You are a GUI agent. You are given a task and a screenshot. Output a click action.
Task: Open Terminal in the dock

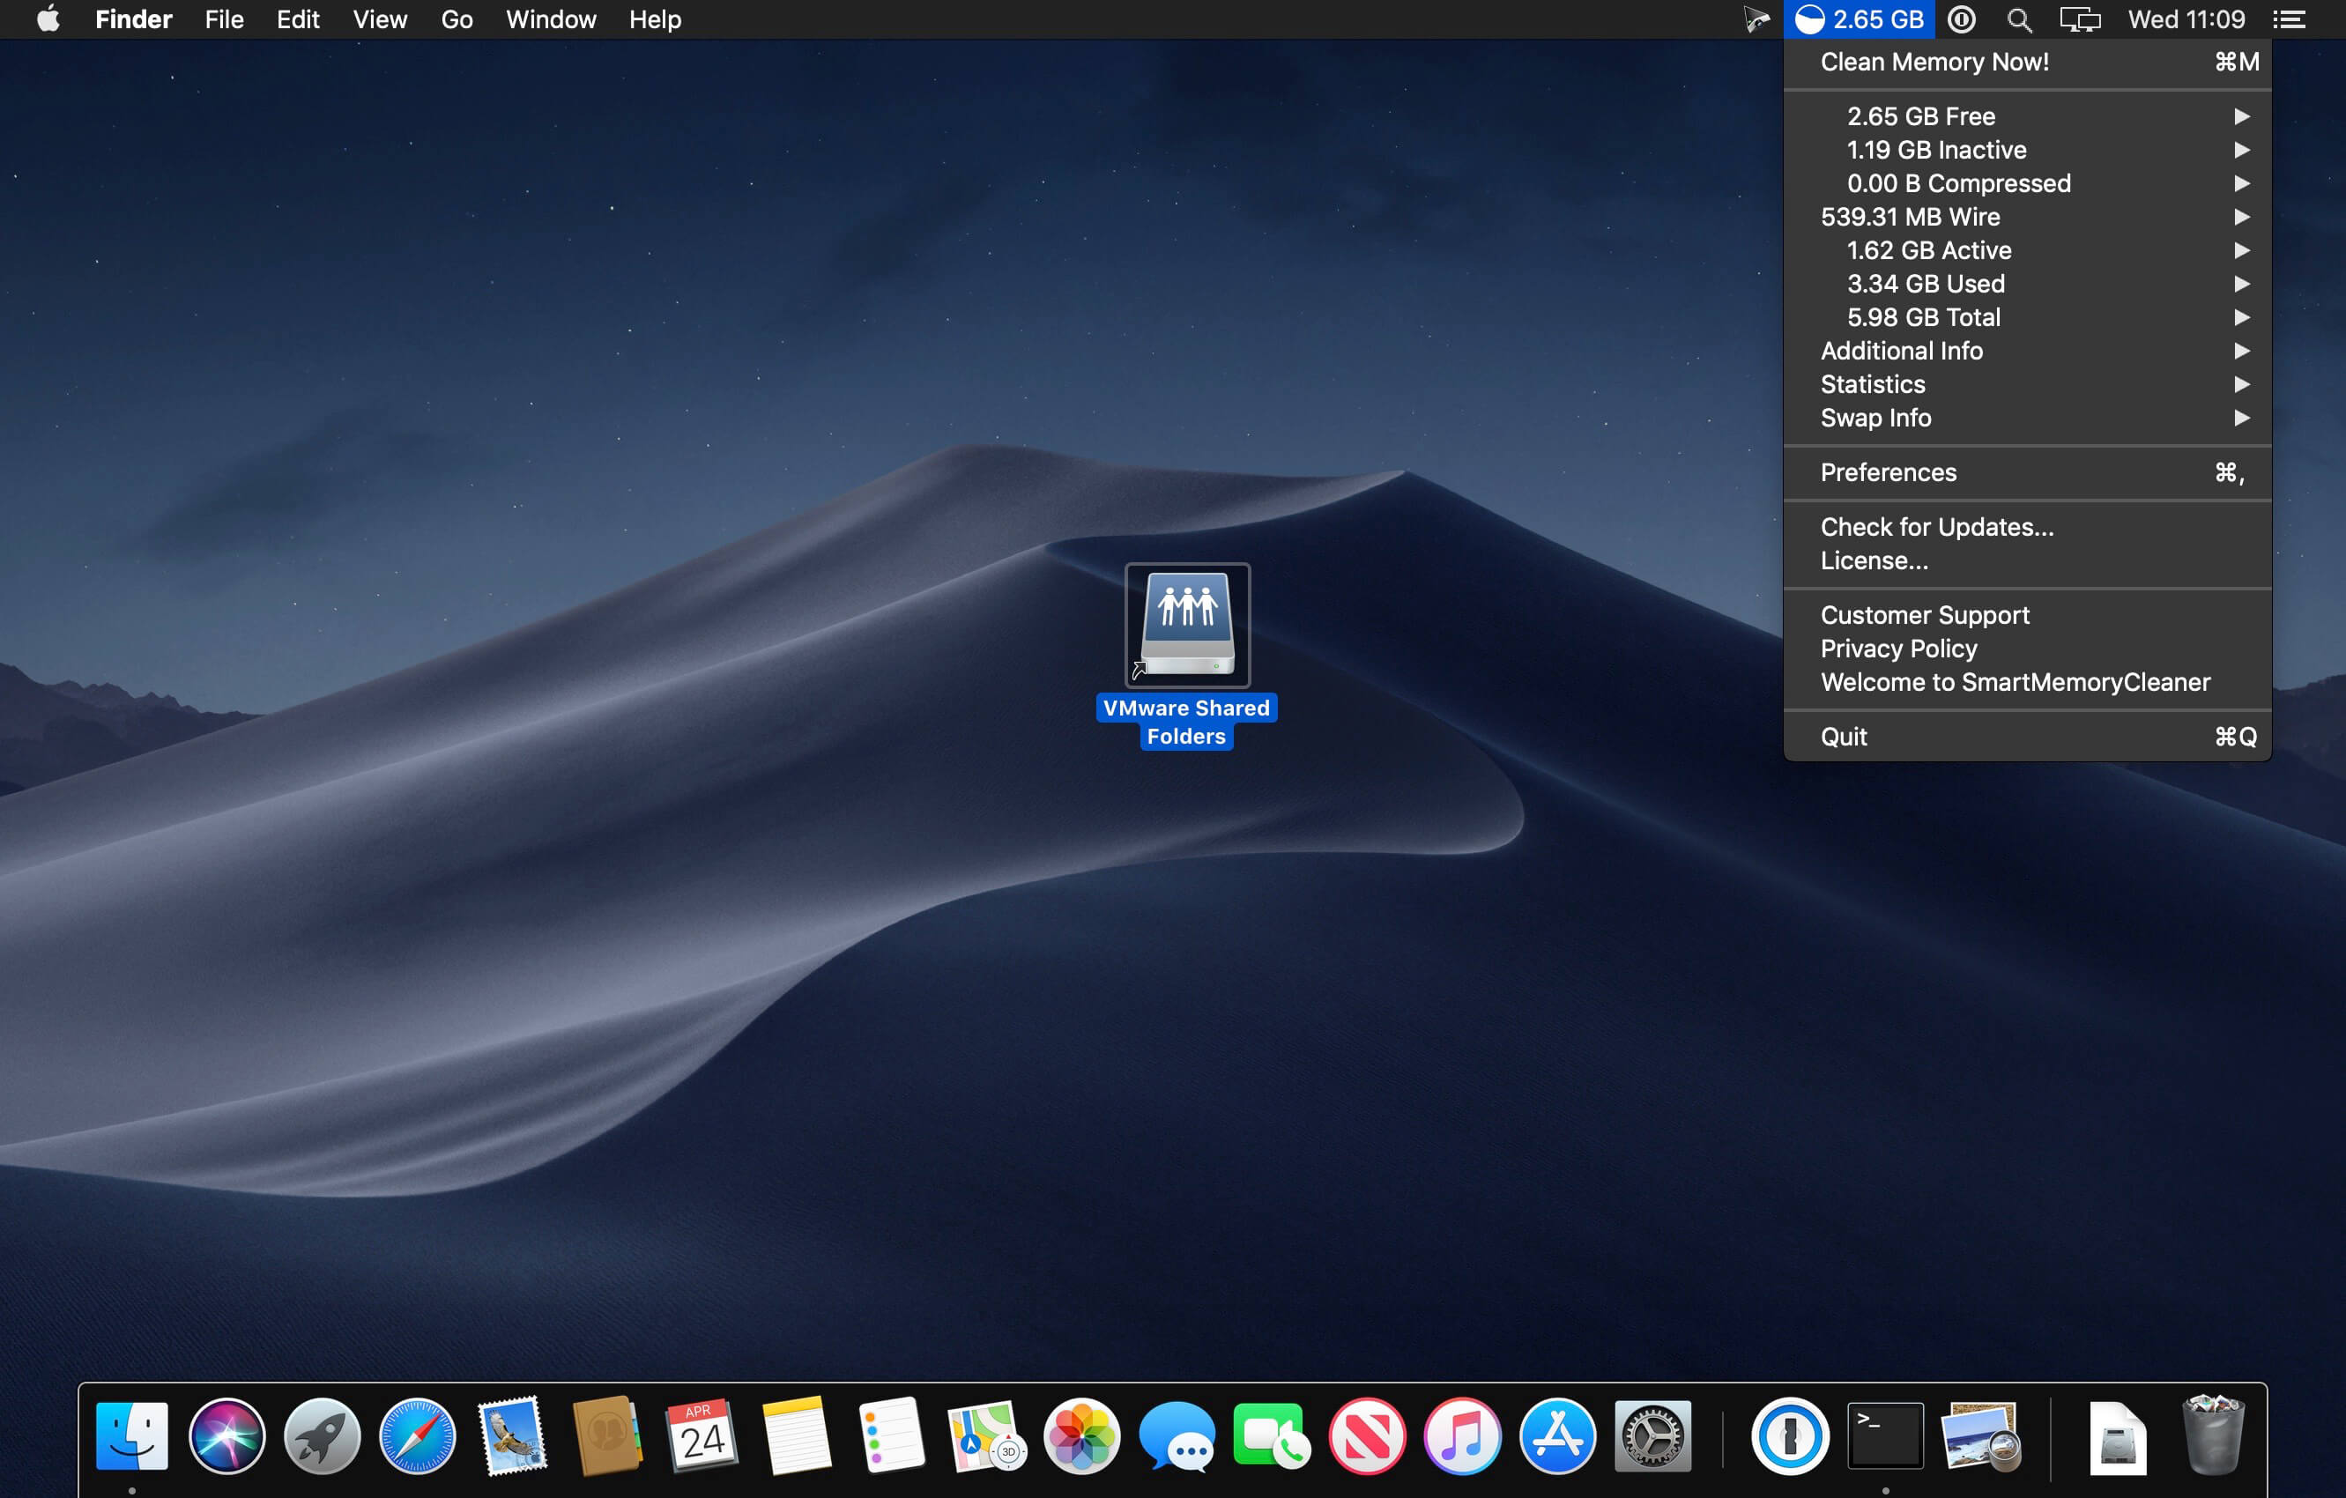[1885, 1435]
